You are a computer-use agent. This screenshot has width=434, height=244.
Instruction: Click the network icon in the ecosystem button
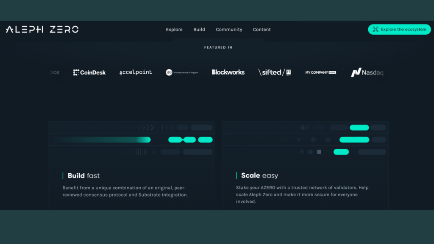[x=375, y=29]
